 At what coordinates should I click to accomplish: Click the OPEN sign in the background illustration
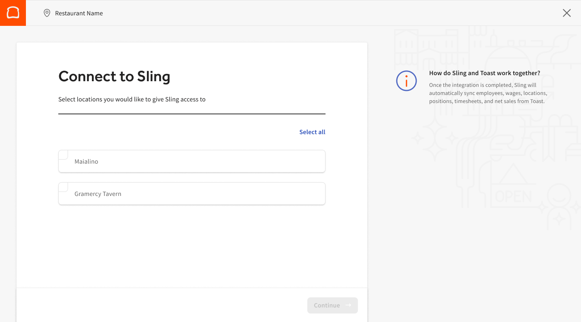tap(513, 196)
